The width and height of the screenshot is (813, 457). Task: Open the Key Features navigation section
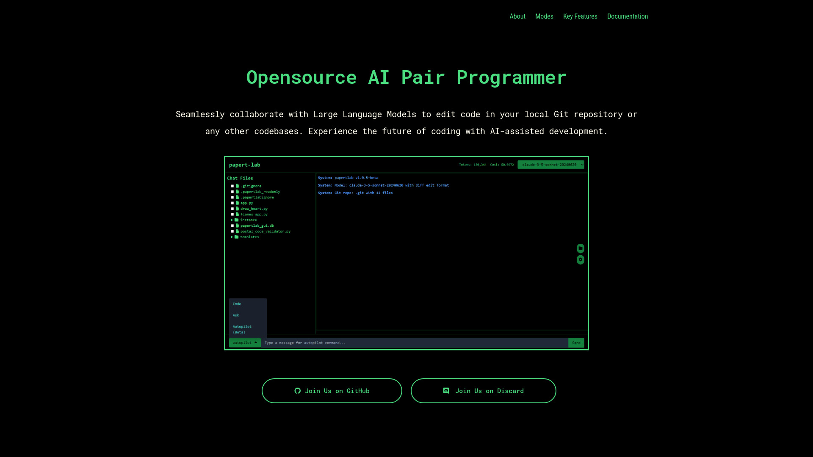coord(580,16)
